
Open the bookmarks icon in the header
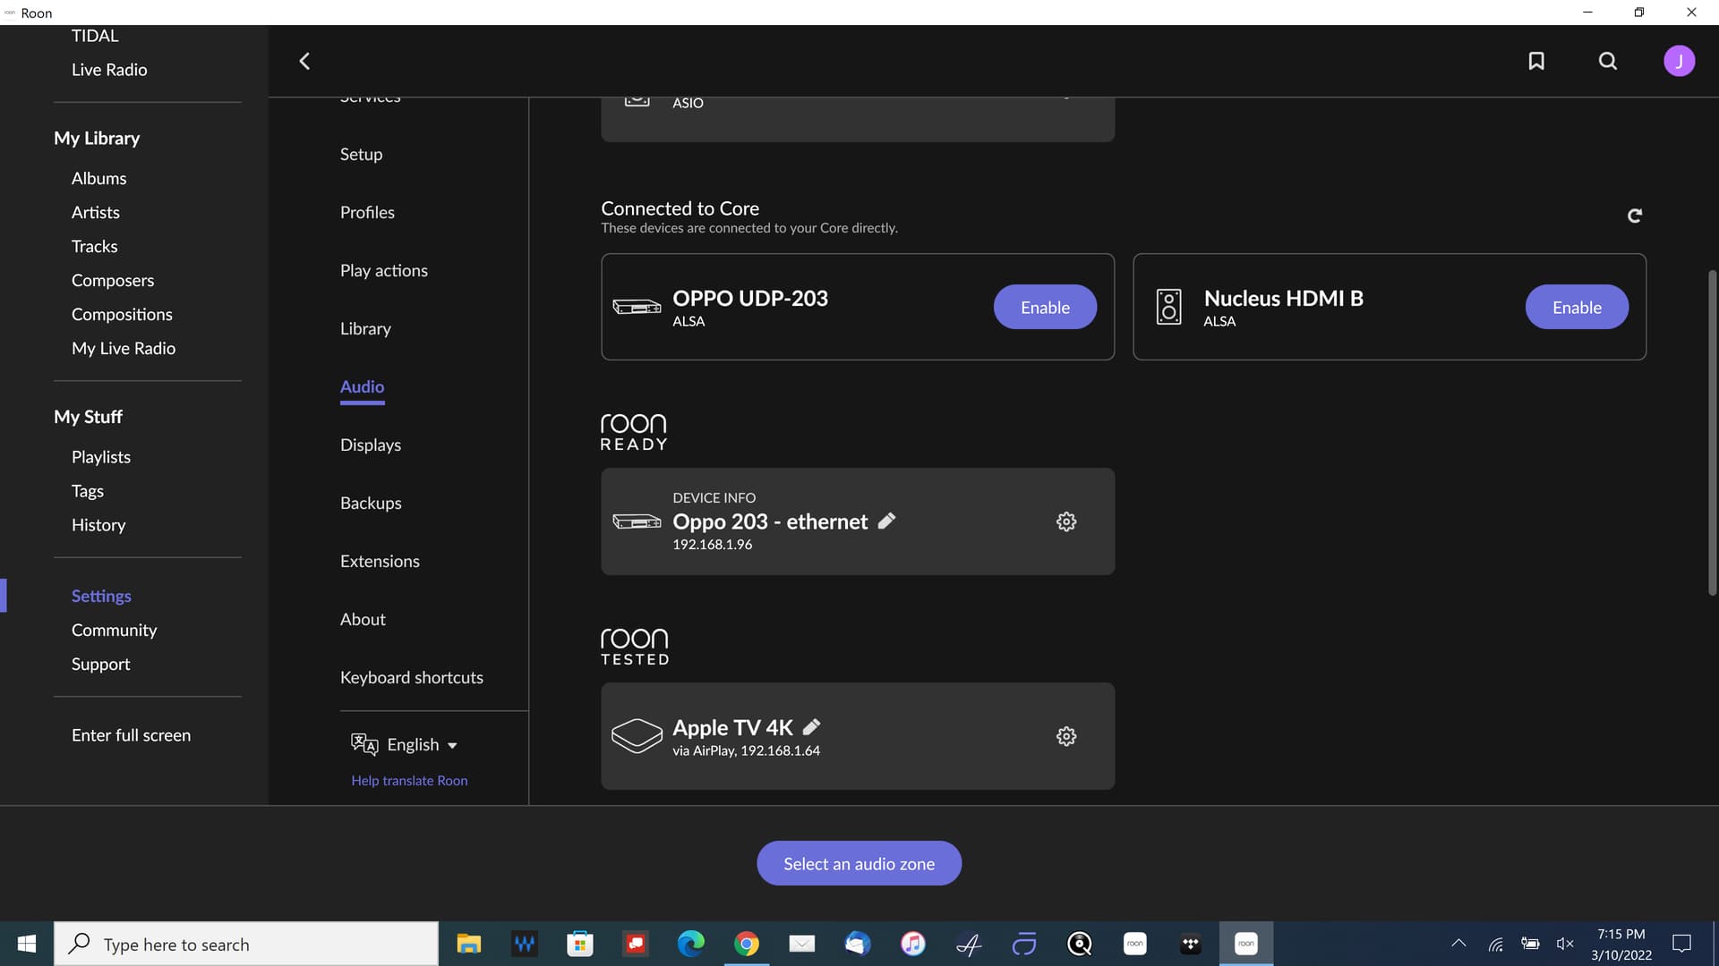tap(1536, 61)
